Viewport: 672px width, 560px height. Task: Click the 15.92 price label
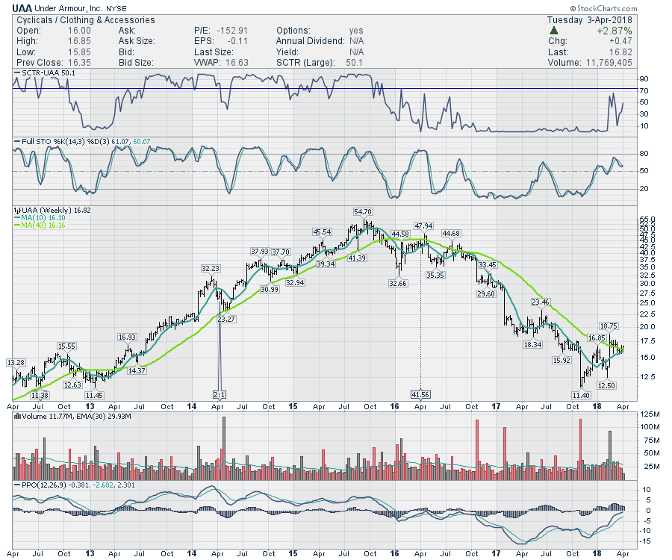coord(561,361)
